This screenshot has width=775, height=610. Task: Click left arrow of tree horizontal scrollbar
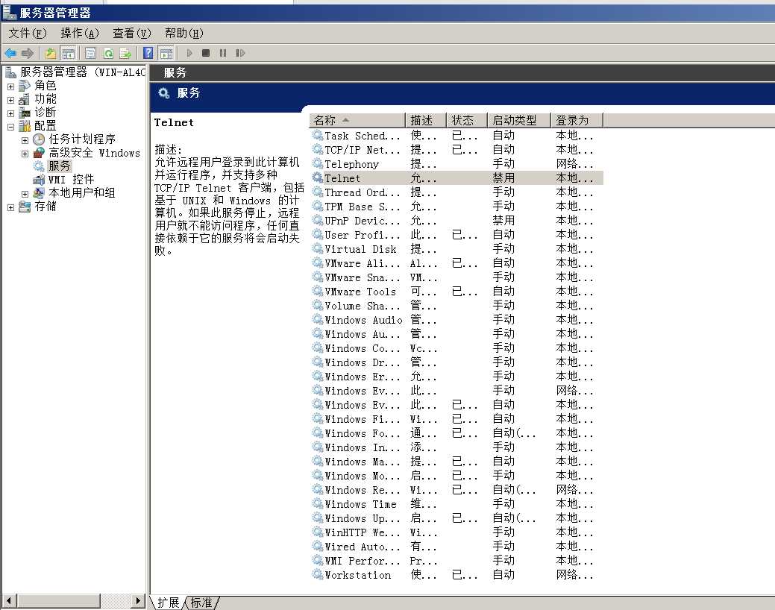9,600
